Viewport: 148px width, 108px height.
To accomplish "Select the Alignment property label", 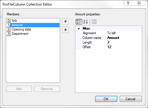I will click(89, 33).
